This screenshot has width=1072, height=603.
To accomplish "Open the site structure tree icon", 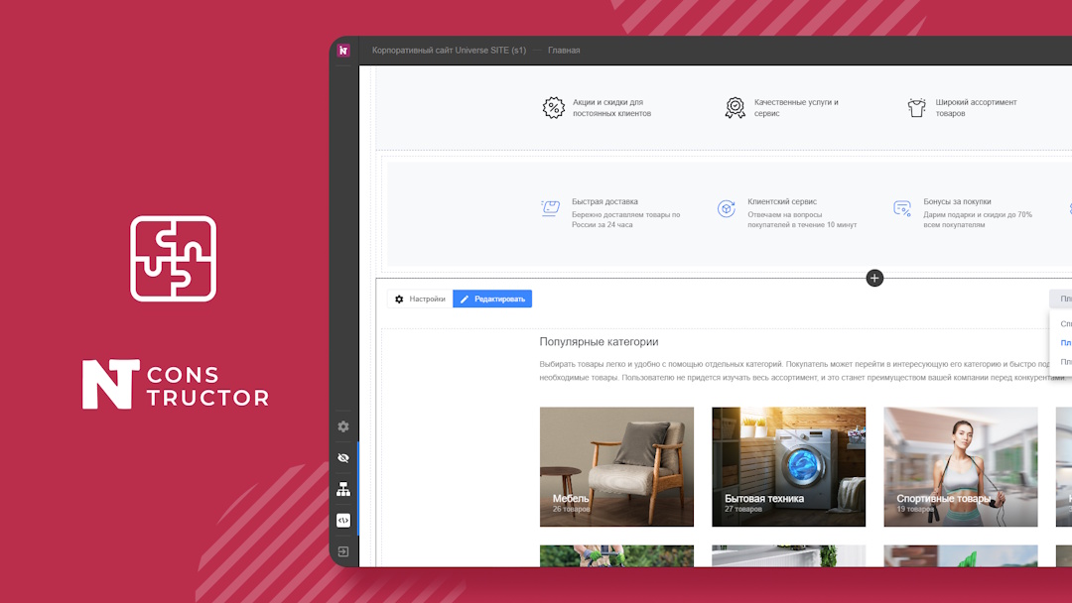I will (343, 489).
